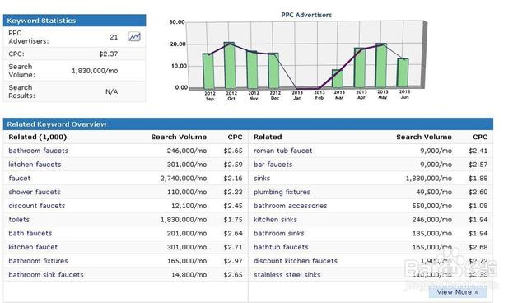The height and width of the screenshot is (303, 527).
Task: Click the 201,000/mo volume for bath faucets
Action: pos(187,234)
